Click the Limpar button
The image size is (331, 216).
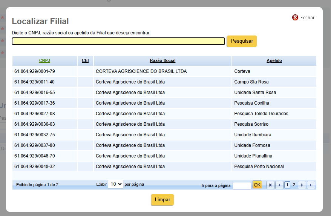coord(162,200)
